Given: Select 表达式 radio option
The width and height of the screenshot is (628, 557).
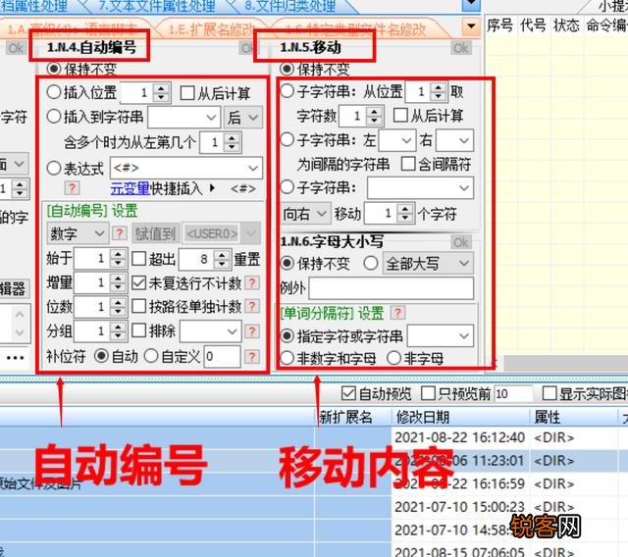Looking at the screenshot, I should pos(54,168).
